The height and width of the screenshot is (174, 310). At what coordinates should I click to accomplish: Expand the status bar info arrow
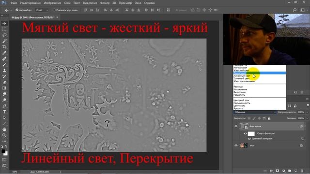click(60, 172)
